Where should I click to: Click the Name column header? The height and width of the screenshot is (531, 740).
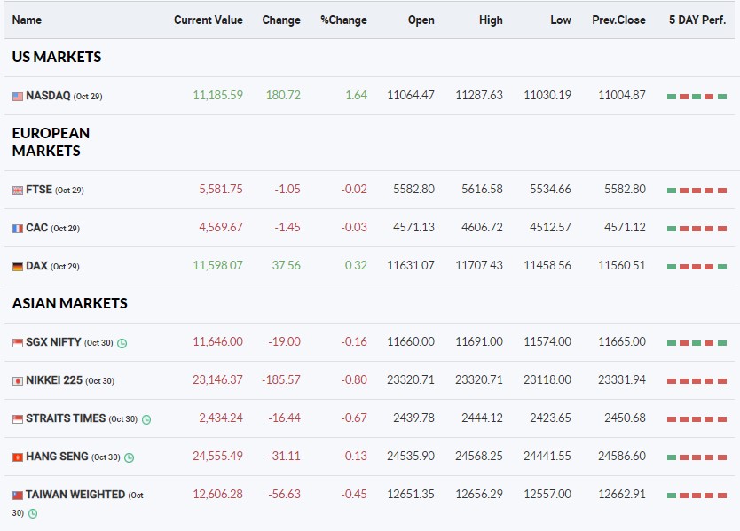pyautogui.click(x=27, y=20)
